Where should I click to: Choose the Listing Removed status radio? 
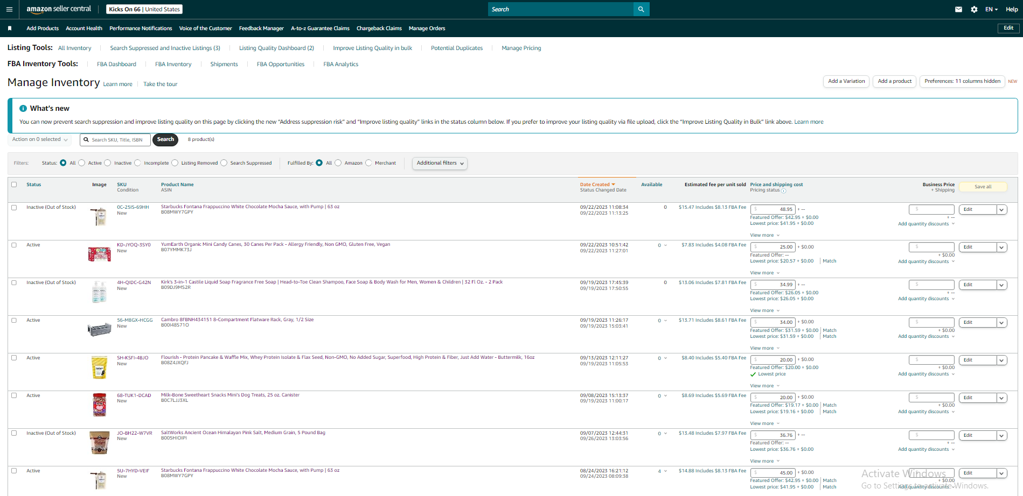(x=175, y=163)
